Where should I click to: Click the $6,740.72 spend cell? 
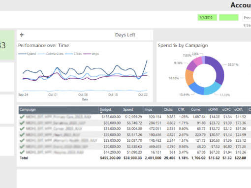[134, 123]
